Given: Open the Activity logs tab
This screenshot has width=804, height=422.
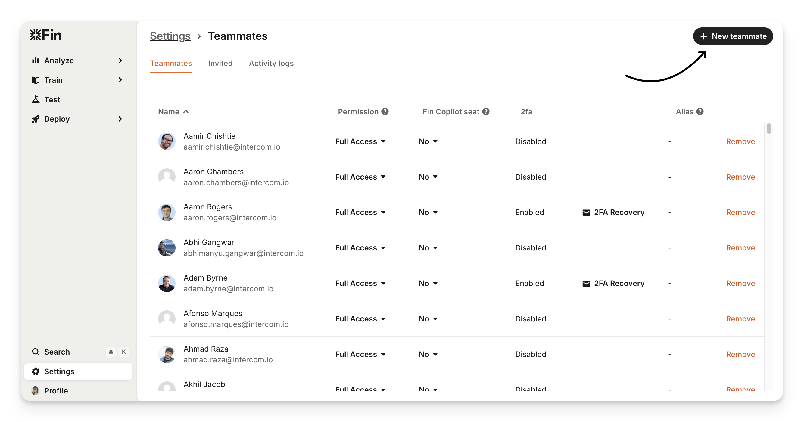Looking at the screenshot, I should point(271,63).
